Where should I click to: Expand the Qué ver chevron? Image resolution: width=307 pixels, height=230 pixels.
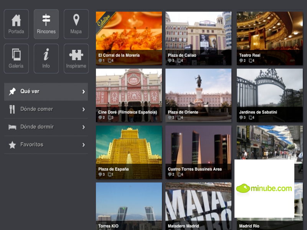(x=84, y=92)
